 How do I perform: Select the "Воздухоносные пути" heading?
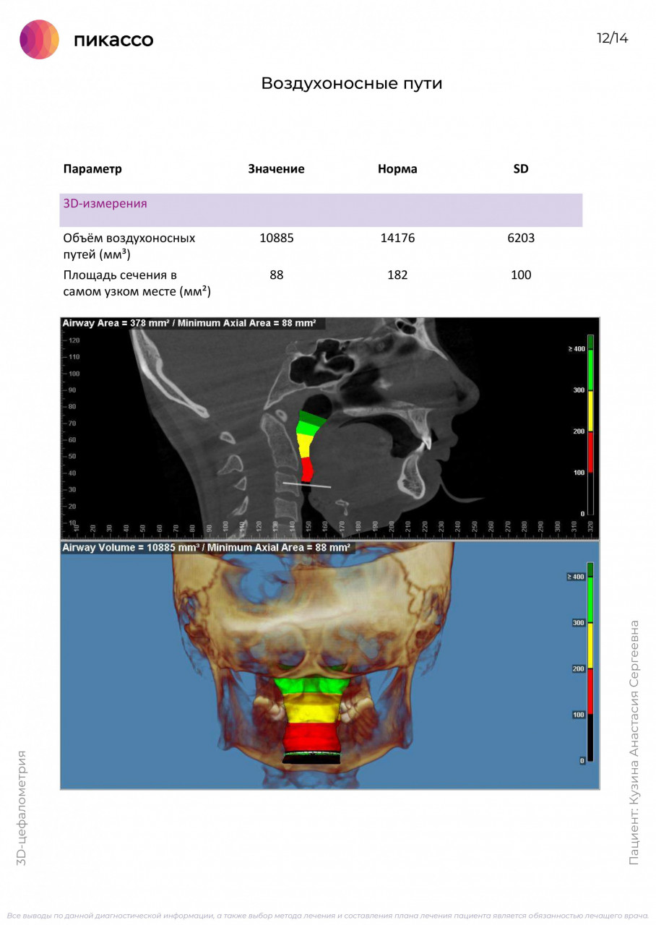351,83
